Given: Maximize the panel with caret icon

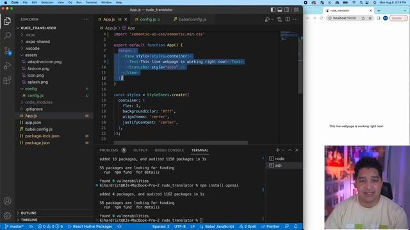Looking at the screenshot, I should 290,150.
